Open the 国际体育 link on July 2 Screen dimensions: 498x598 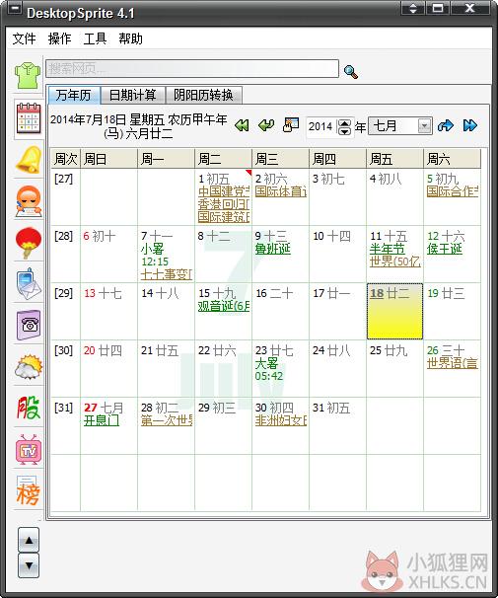tap(281, 191)
